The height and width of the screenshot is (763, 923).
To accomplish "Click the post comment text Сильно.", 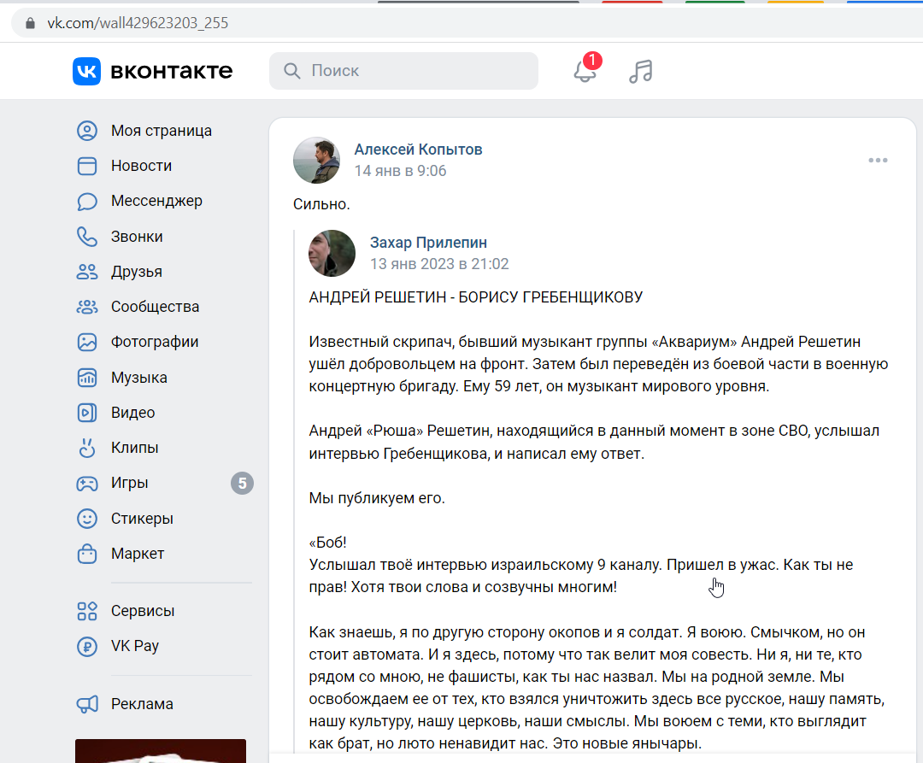I will pyautogui.click(x=321, y=204).
